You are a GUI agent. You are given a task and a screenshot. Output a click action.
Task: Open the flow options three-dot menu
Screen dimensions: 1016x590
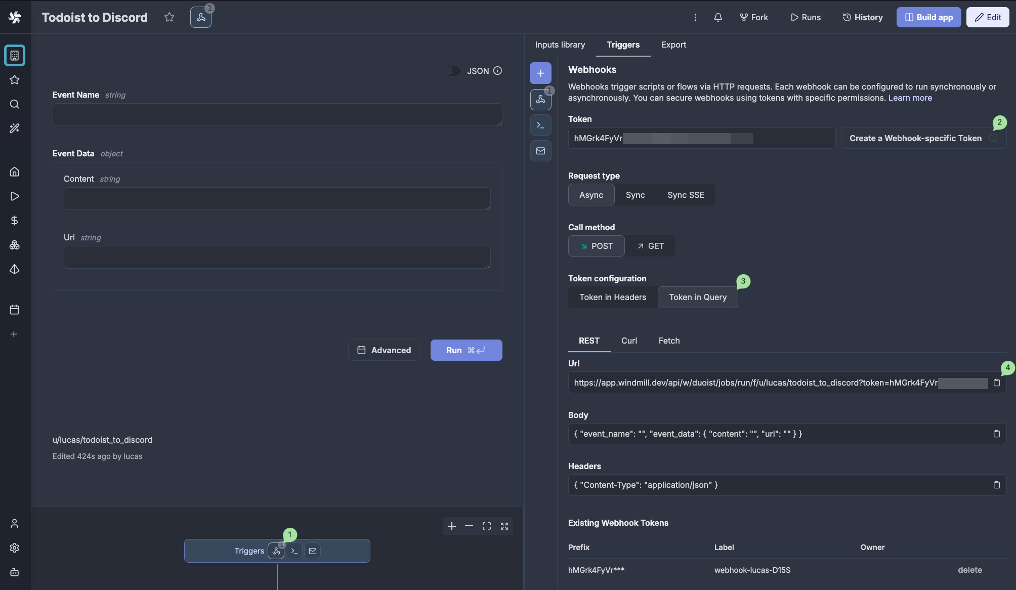(695, 17)
